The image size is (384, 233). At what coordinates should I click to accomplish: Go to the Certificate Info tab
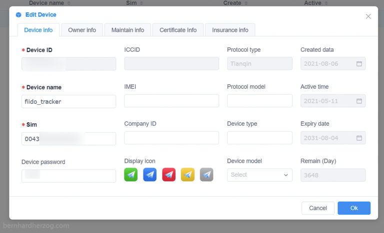coord(178,30)
